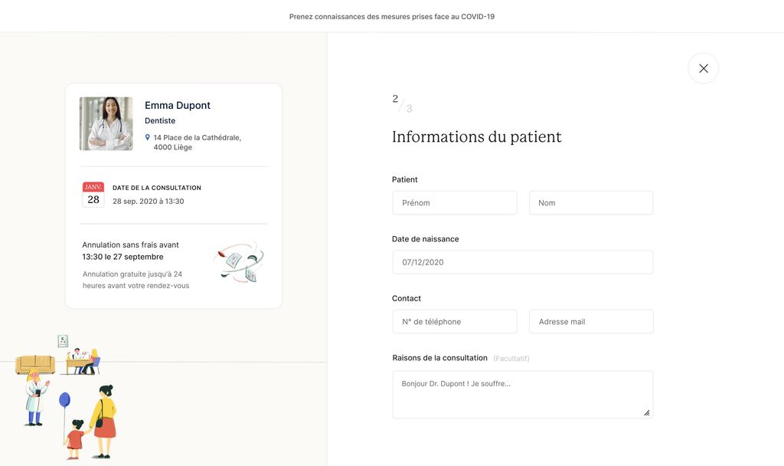Click the Annulation gratuite explanation text
The width and height of the screenshot is (784, 466).
[136, 280]
